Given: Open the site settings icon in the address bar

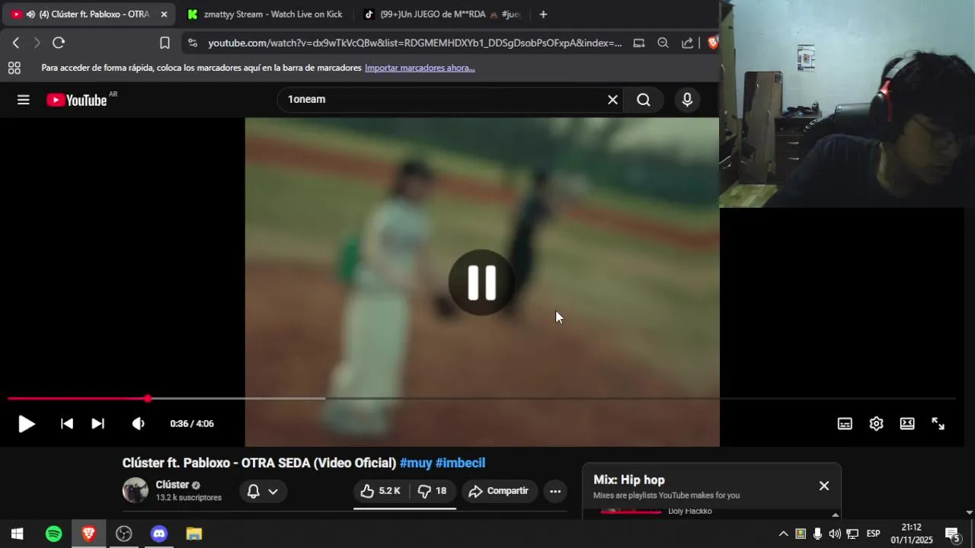Looking at the screenshot, I should tap(192, 43).
